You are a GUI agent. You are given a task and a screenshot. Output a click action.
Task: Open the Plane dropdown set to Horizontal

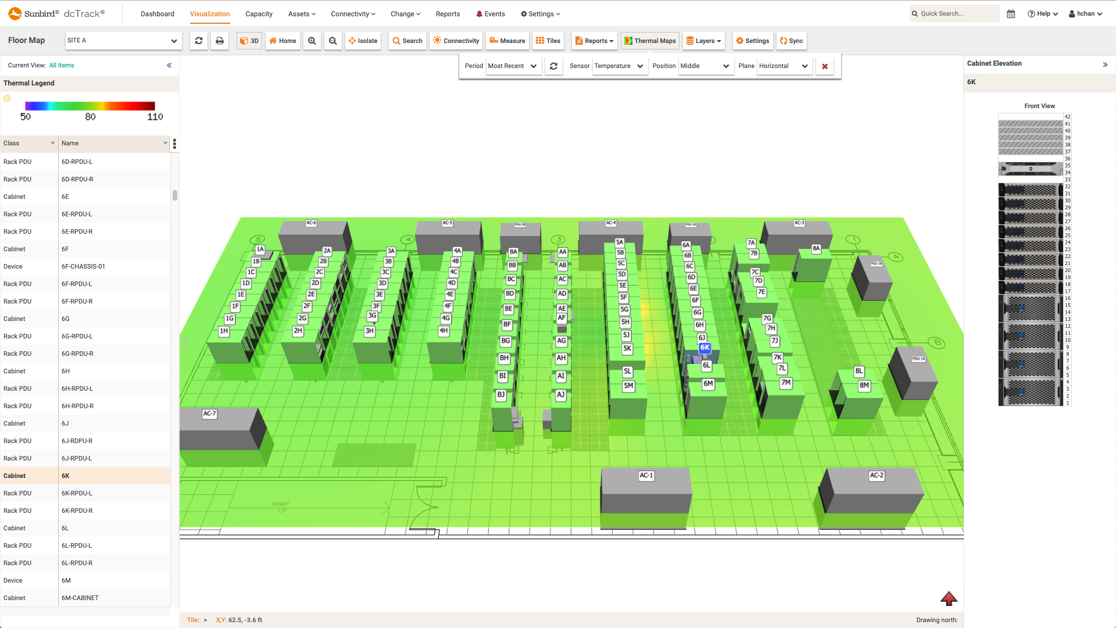(784, 66)
